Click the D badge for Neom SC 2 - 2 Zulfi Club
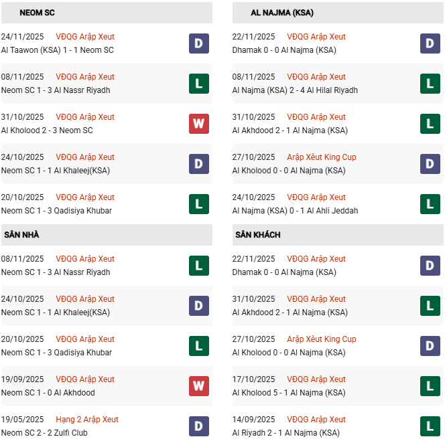 199,426
